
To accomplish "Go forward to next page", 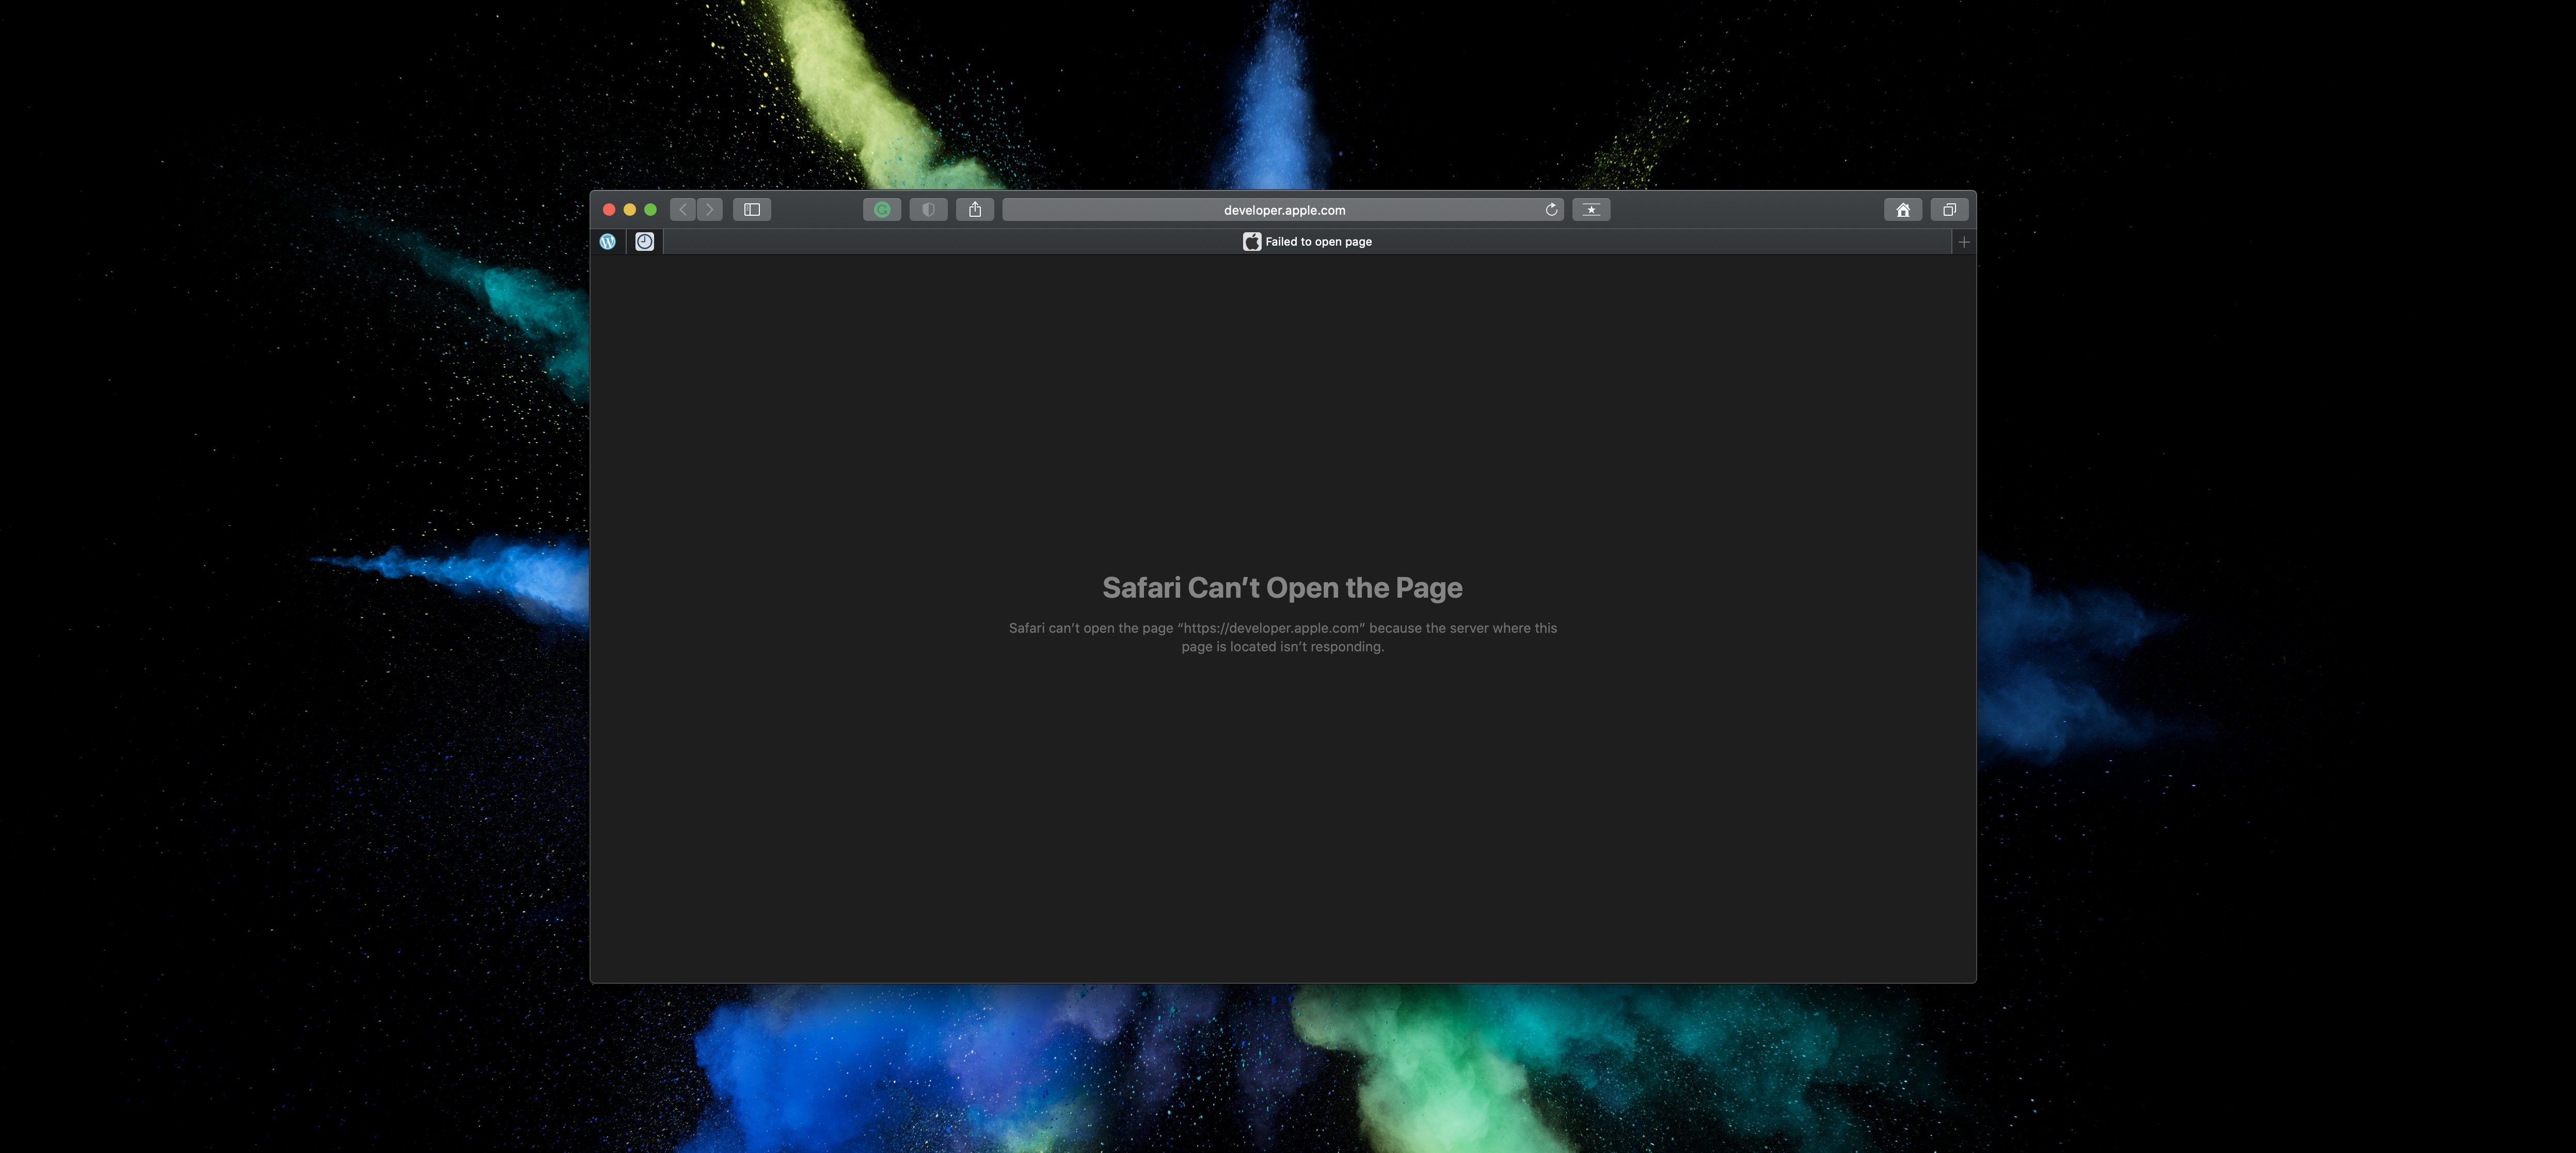I will click(710, 210).
